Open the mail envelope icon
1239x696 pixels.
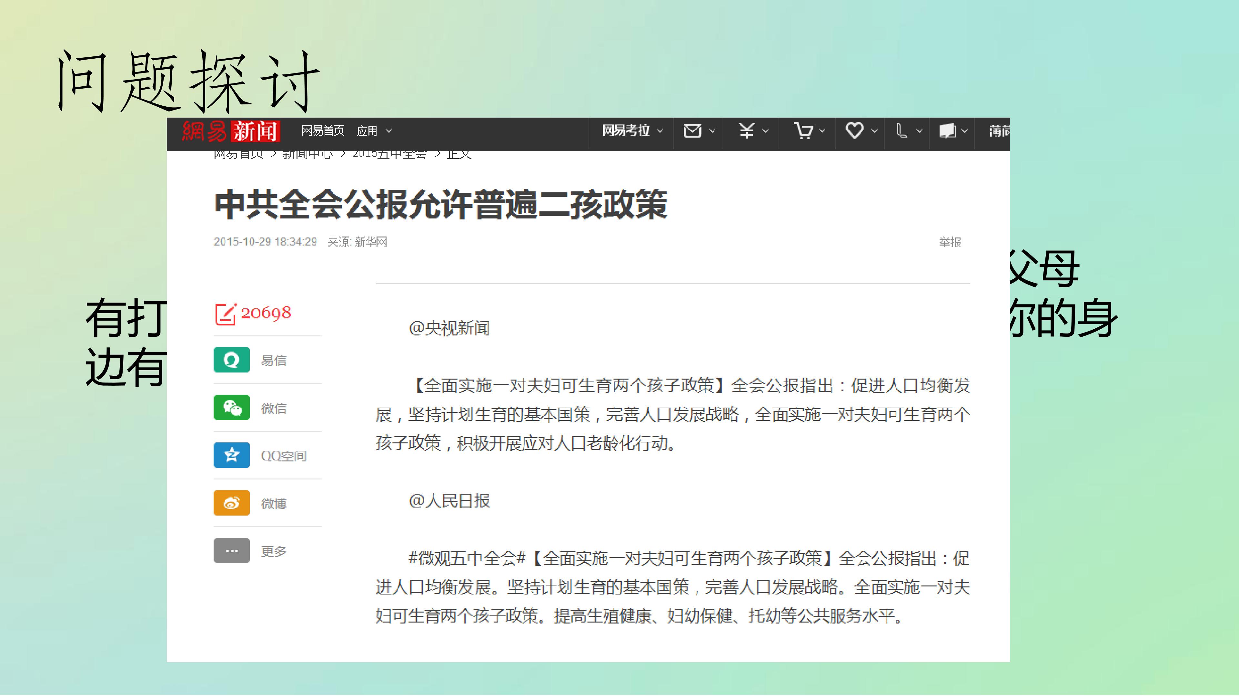click(x=692, y=130)
